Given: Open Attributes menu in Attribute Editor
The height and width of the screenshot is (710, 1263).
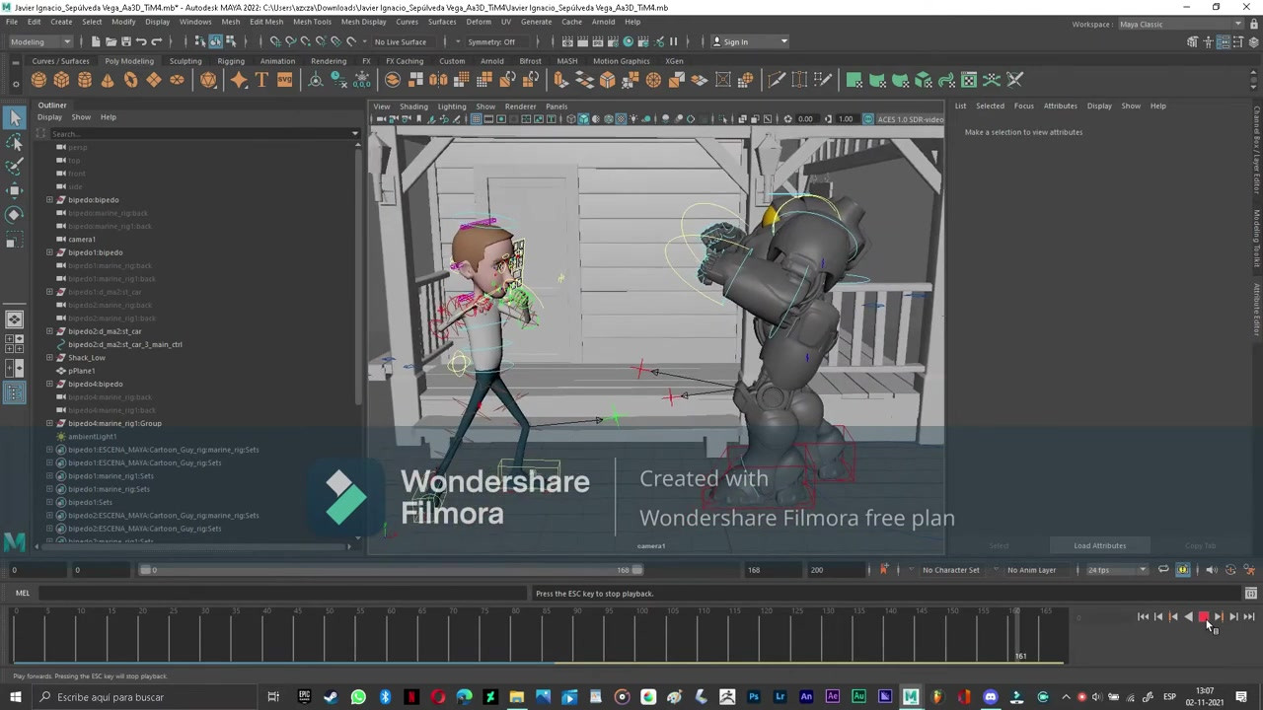Looking at the screenshot, I should pos(1061,106).
